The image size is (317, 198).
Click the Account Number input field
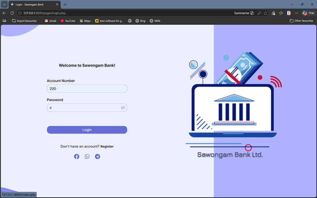tap(87, 88)
